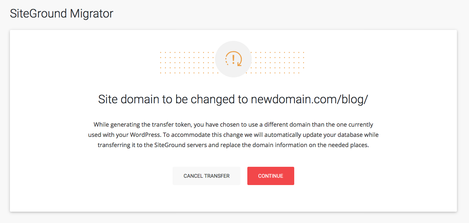The height and width of the screenshot is (223, 469).
Task: Click the SiteGround Migrator page title
Action: pyautogui.click(x=62, y=14)
